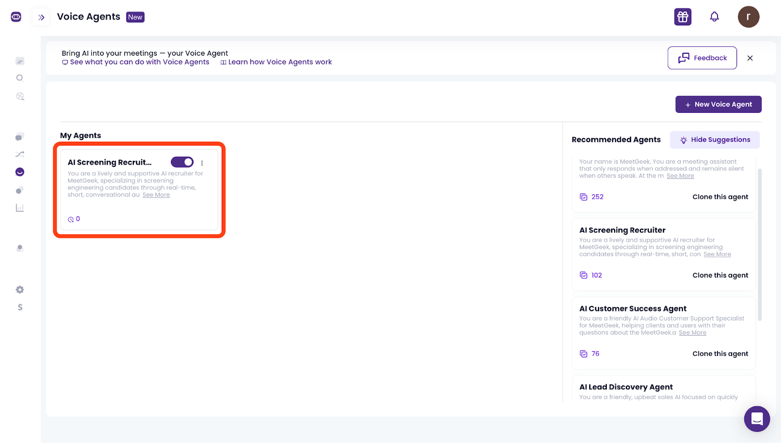
Task: Open workflows via the shuffle sidebar icon
Action: coord(20,154)
